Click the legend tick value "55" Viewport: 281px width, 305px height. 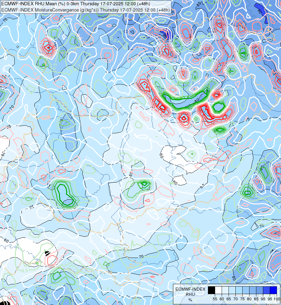[215, 299]
